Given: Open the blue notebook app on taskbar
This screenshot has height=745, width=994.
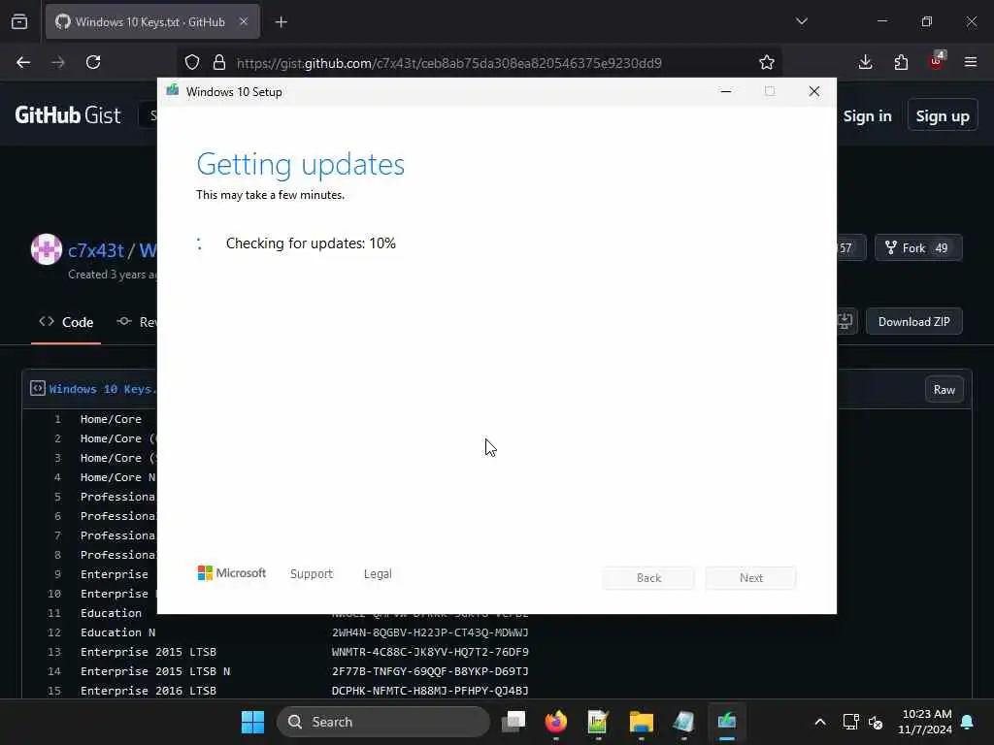Looking at the screenshot, I should [x=683, y=722].
